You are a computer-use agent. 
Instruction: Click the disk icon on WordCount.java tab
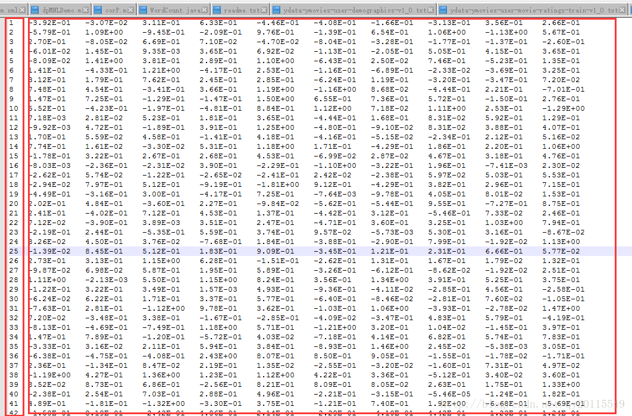coord(143,10)
